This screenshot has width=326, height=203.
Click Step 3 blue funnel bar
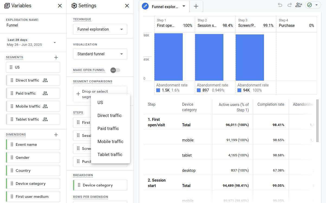click(x=250, y=57)
